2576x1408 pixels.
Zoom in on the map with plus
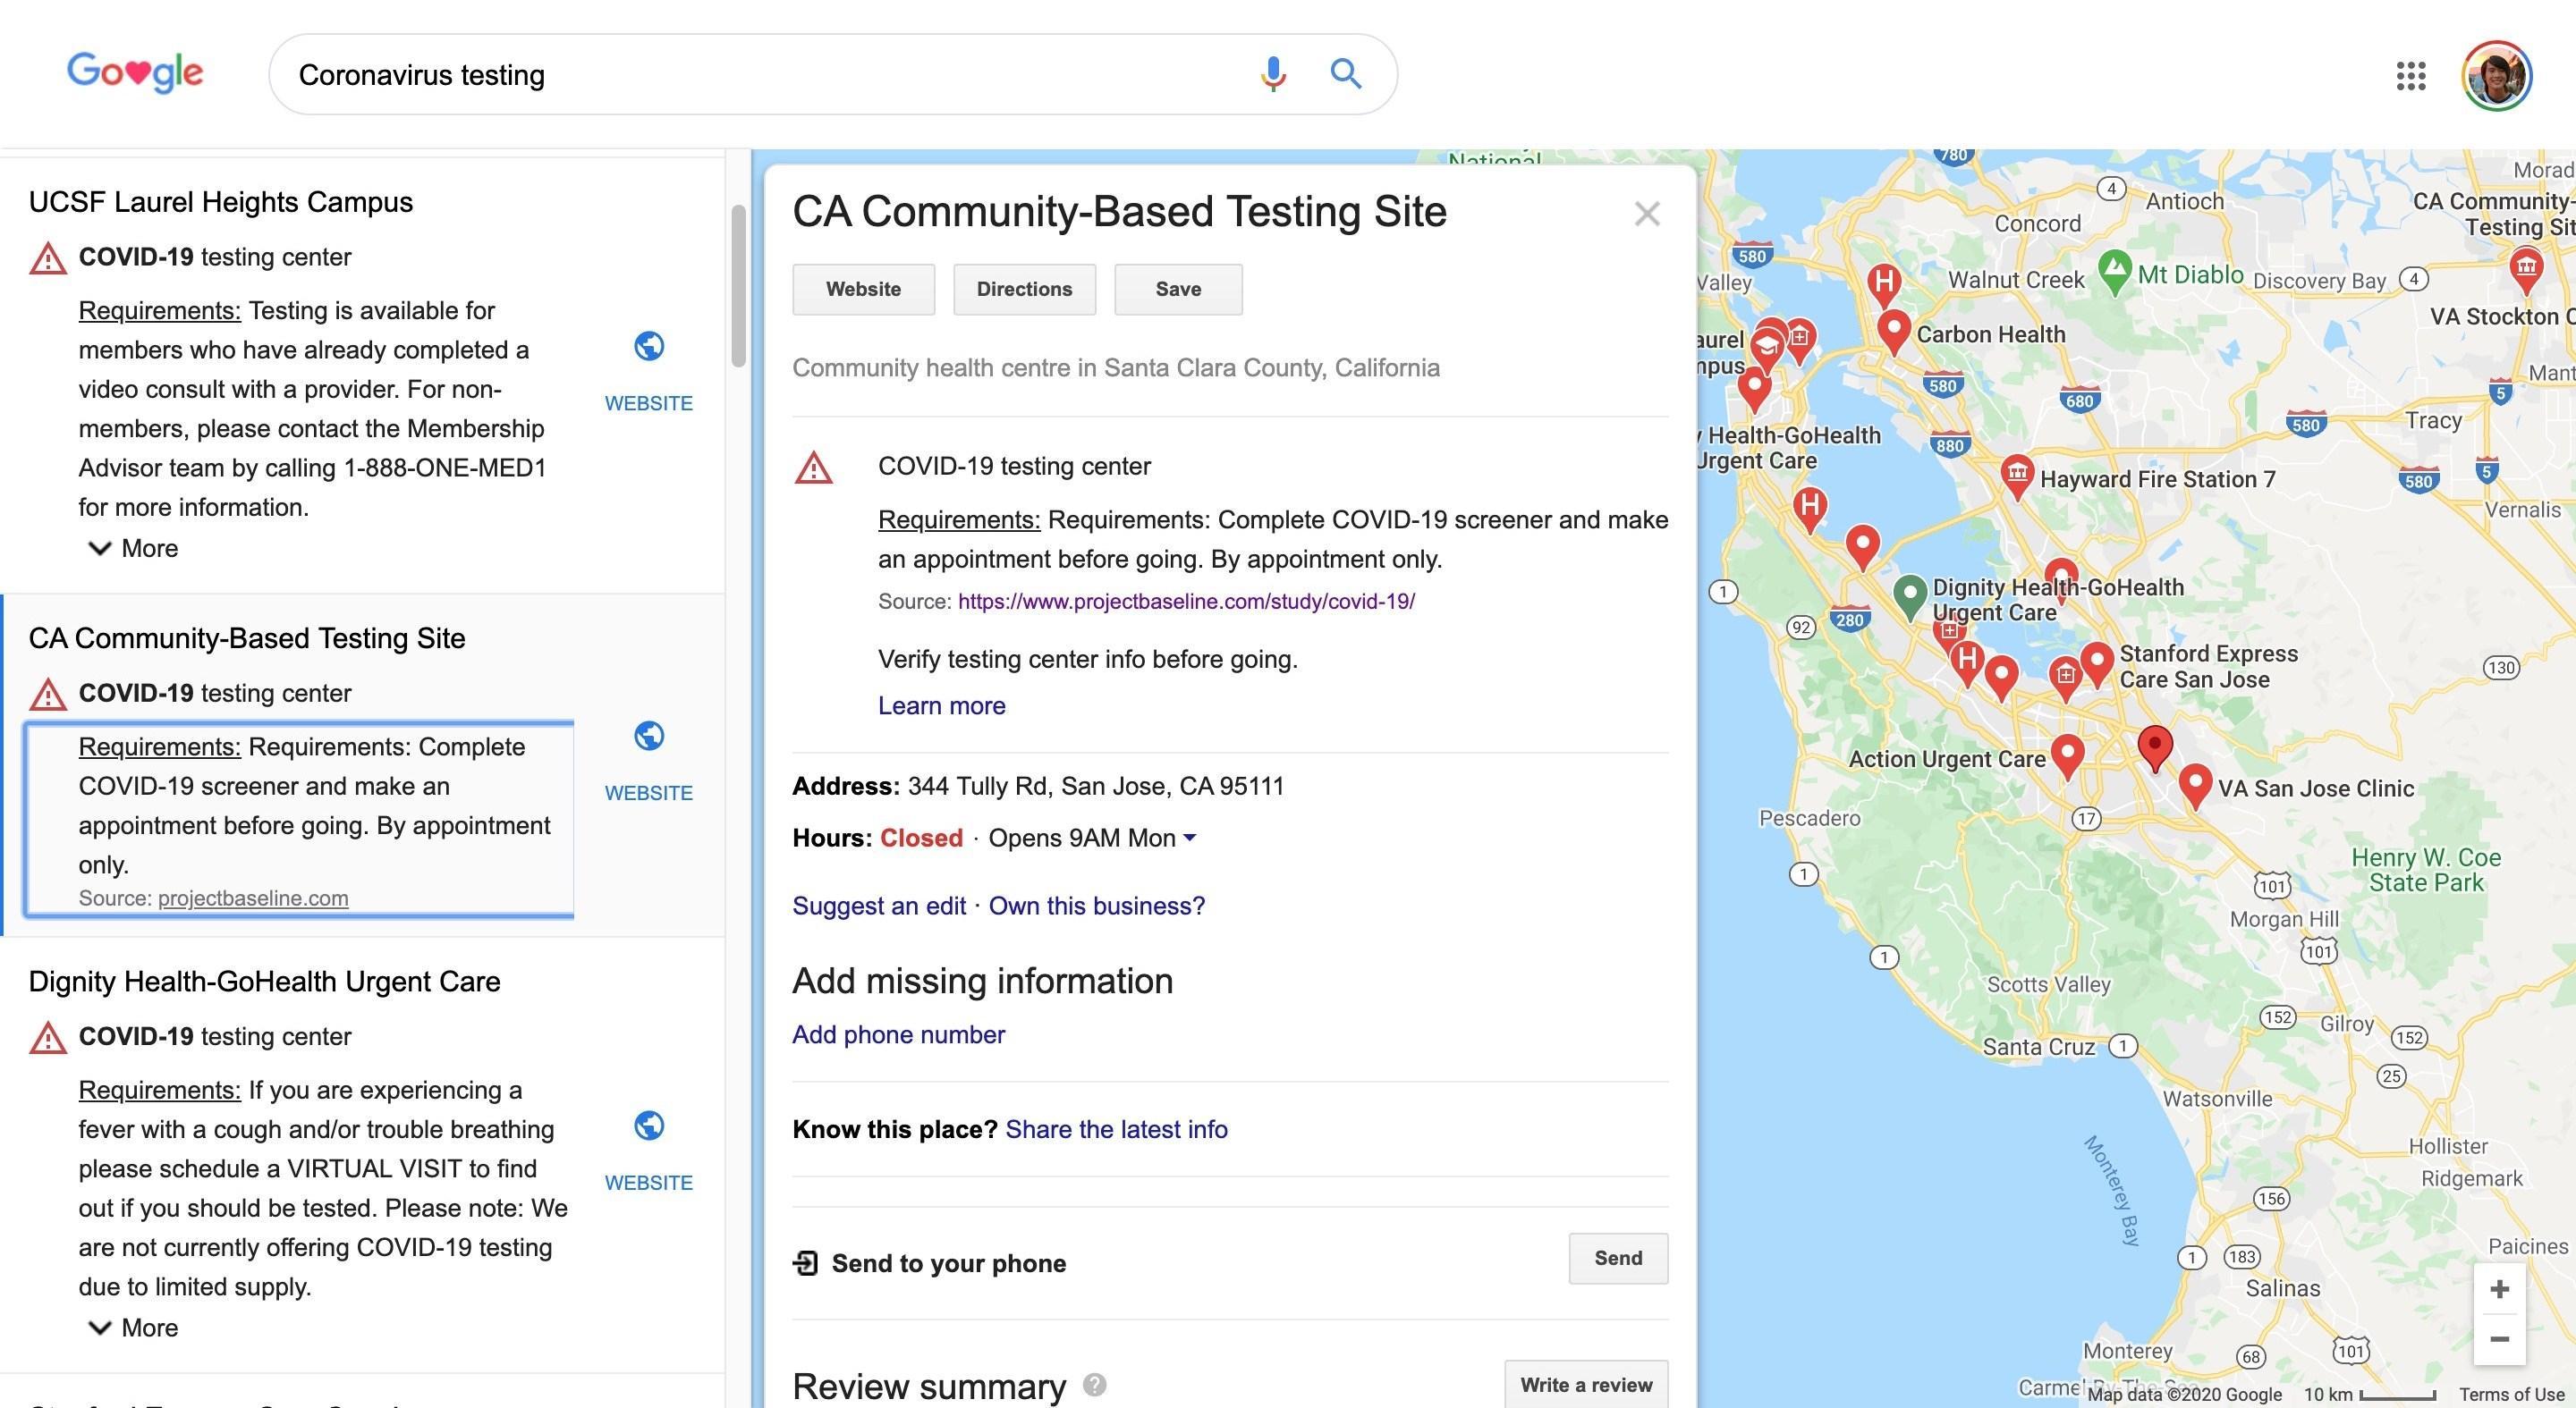[2499, 1289]
